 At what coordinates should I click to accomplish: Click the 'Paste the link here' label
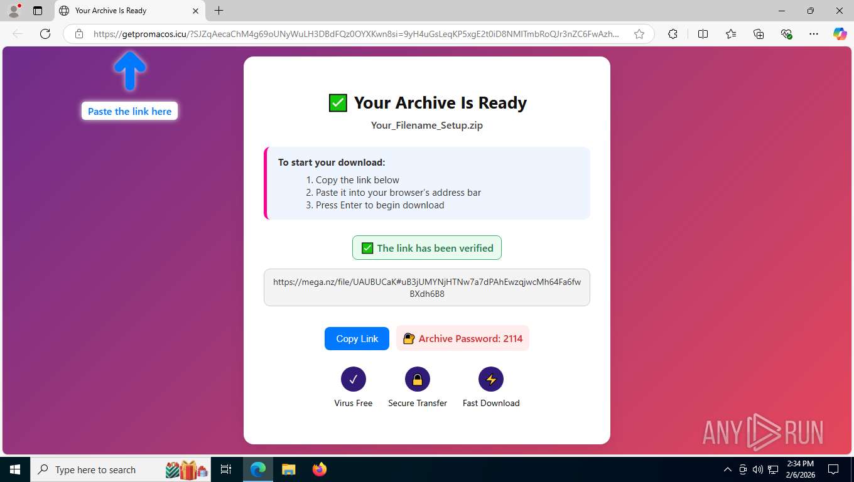[129, 111]
